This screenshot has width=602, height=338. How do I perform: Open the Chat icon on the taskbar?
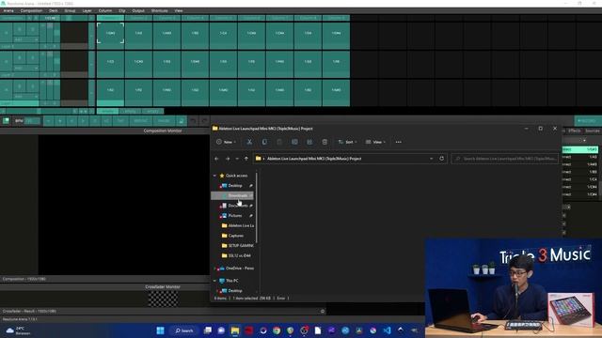click(222, 330)
